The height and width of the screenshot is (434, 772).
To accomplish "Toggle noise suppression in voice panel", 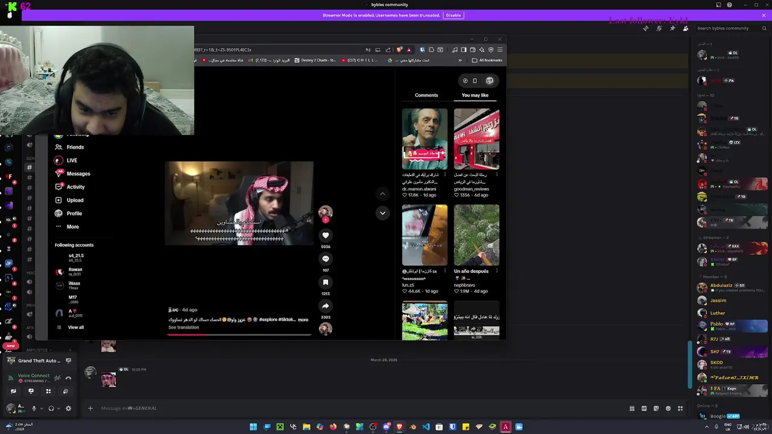I will click(x=57, y=378).
